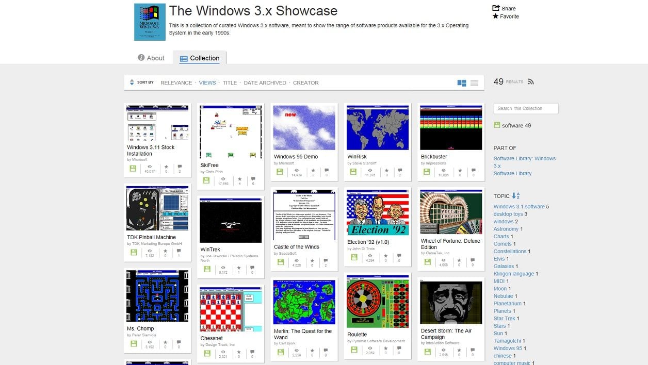
Task: Switch to tile view layout
Action: 462,83
